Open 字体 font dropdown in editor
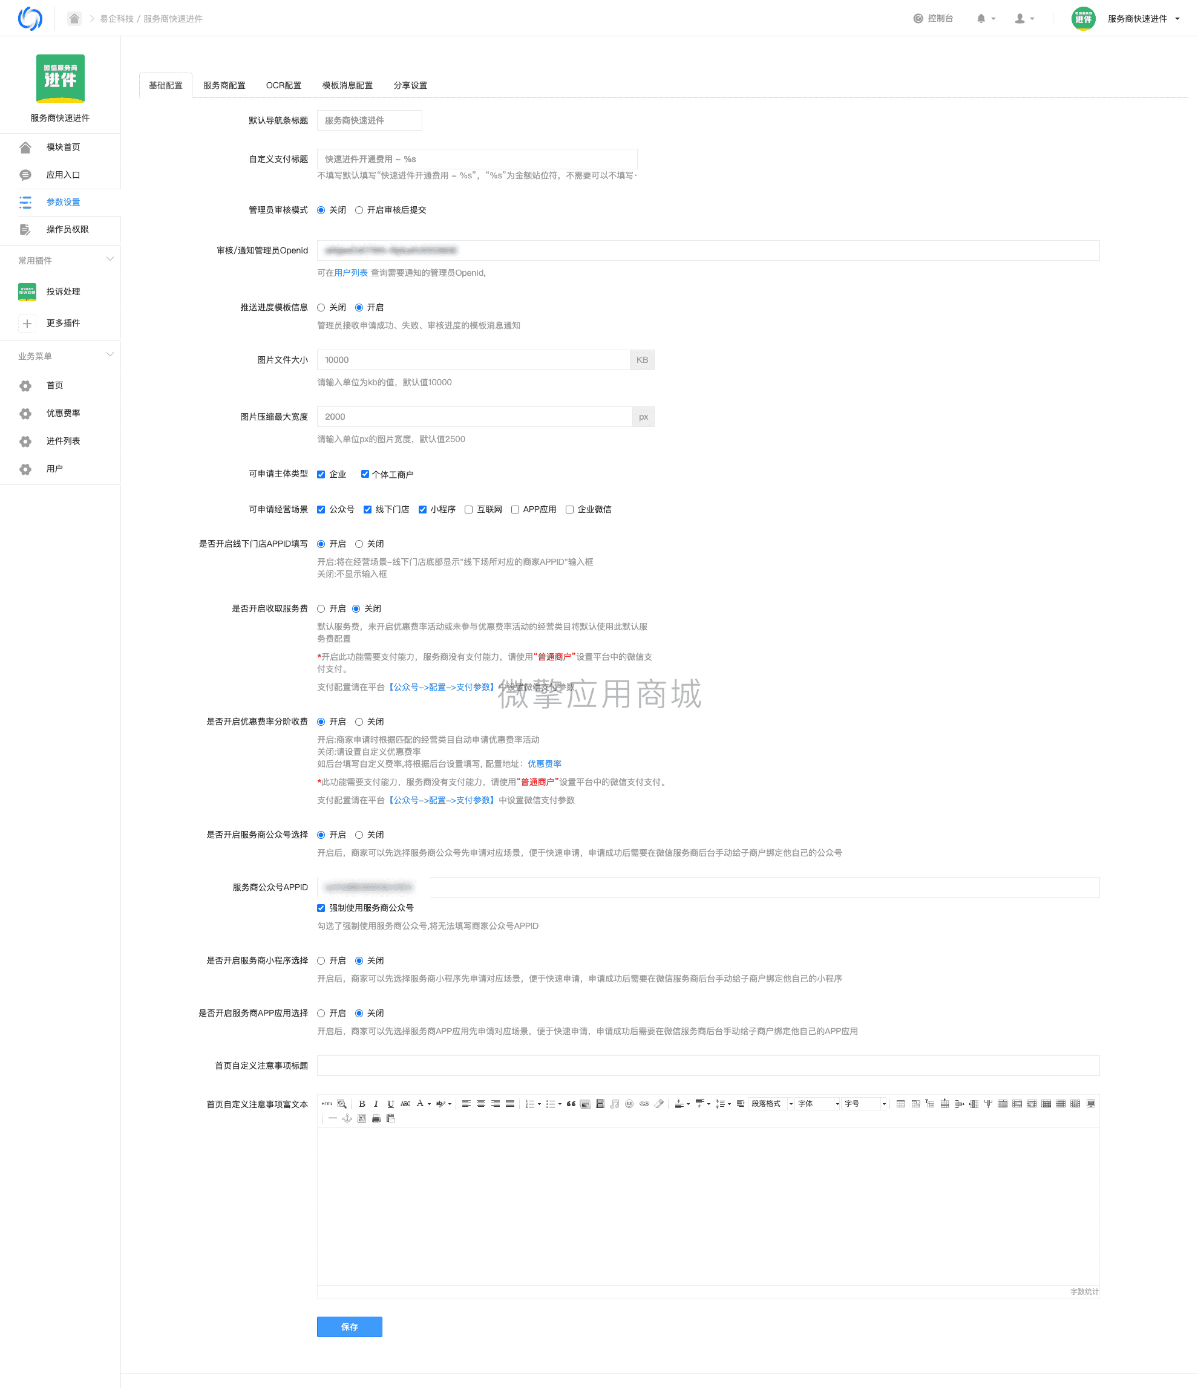This screenshot has width=1198, height=1388. tap(817, 1104)
